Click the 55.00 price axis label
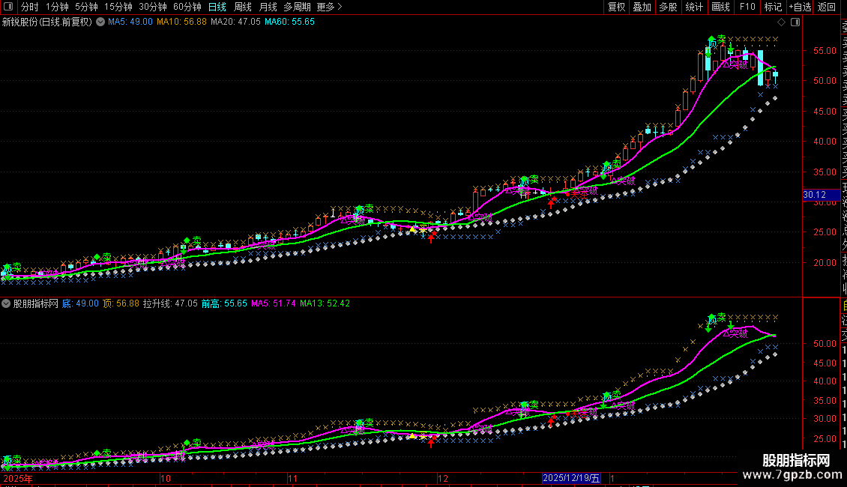Screen dimensions: 847x487 click(x=825, y=51)
